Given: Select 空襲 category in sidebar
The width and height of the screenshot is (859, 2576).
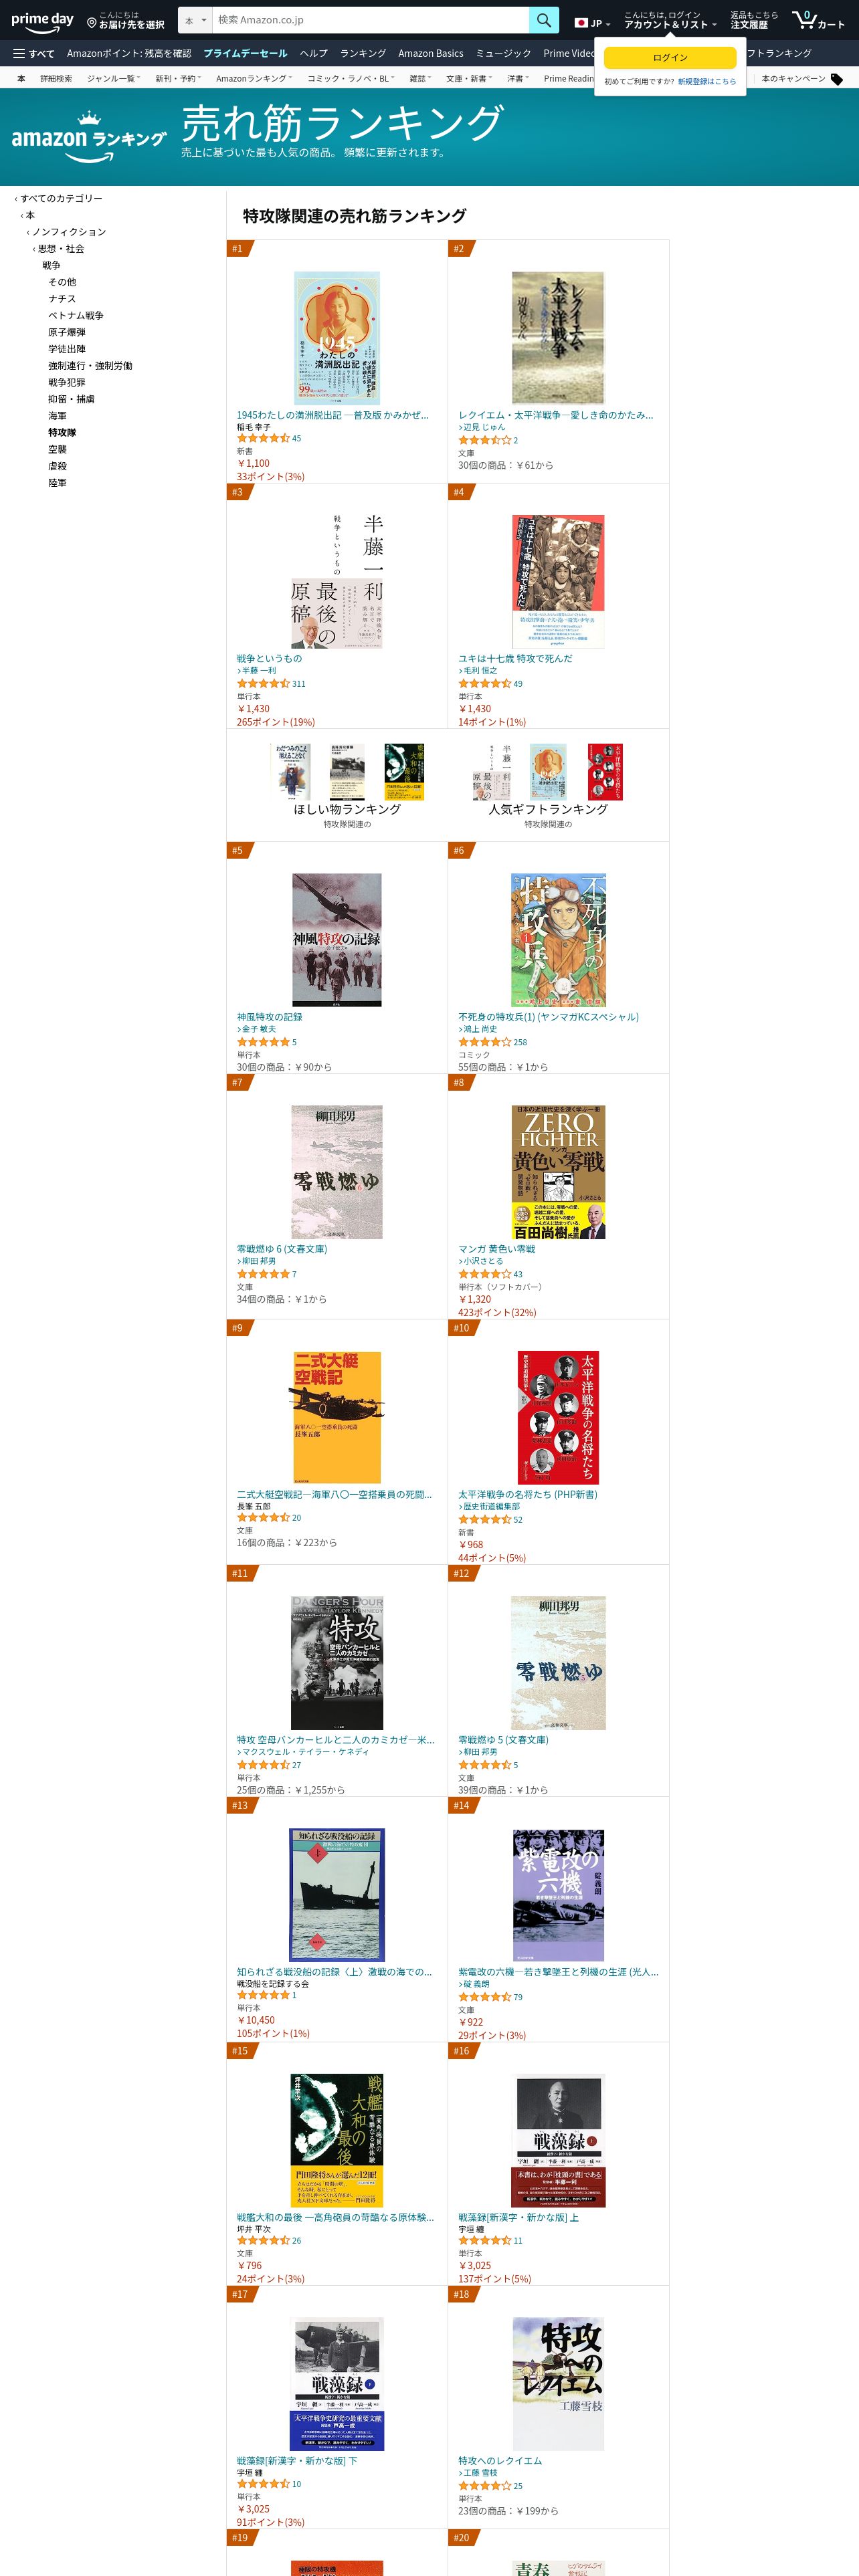Looking at the screenshot, I should click(x=58, y=449).
